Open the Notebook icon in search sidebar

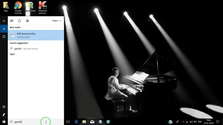point(4,36)
